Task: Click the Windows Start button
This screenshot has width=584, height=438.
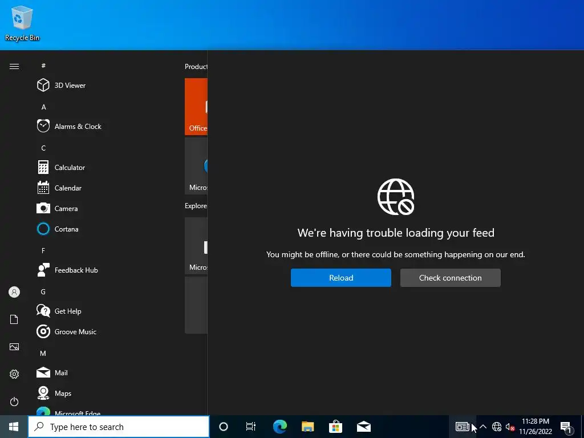Action: click(x=14, y=427)
